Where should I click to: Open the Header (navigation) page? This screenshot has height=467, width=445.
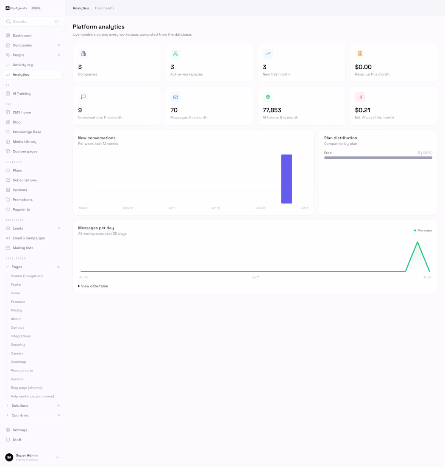(27, 276)
